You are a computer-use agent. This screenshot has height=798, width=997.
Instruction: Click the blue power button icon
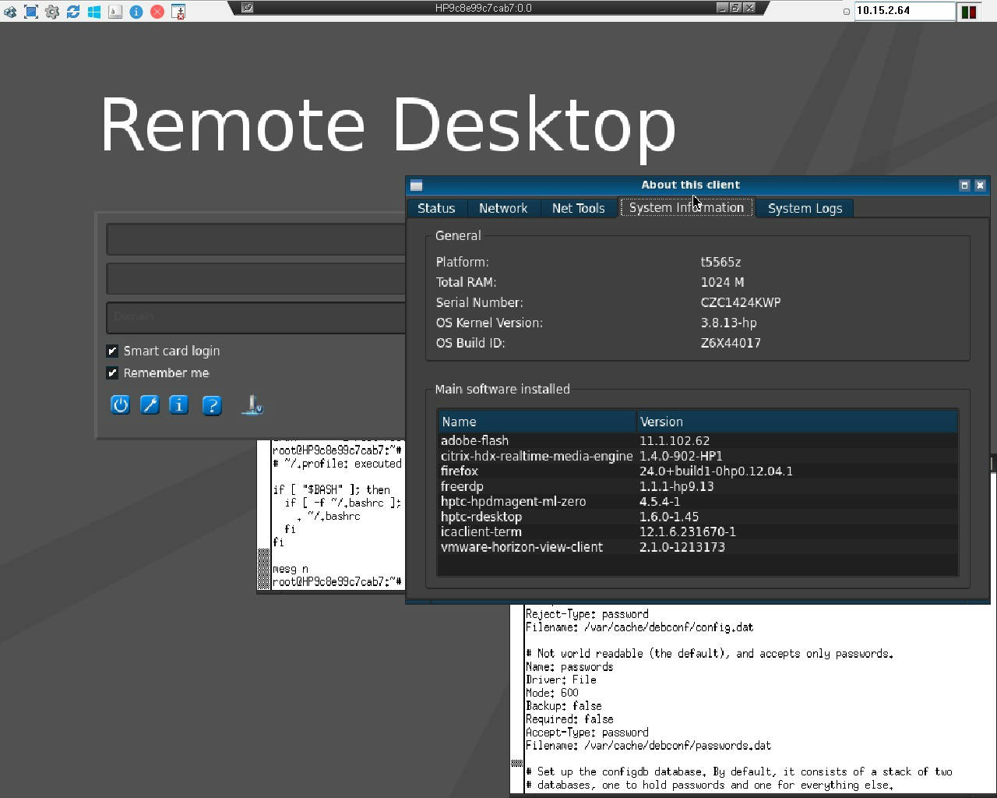coord(120,405)
